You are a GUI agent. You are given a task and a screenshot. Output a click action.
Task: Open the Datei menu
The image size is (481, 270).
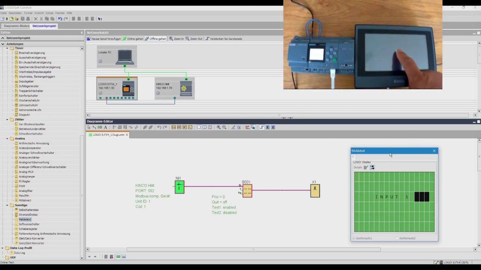click(3, 13)
